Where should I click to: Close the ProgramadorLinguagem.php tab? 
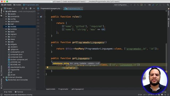(62, 8)
